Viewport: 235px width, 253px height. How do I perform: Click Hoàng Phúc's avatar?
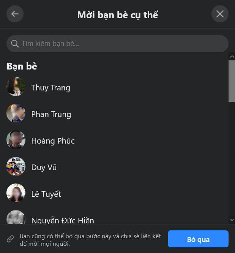(16, 139)
